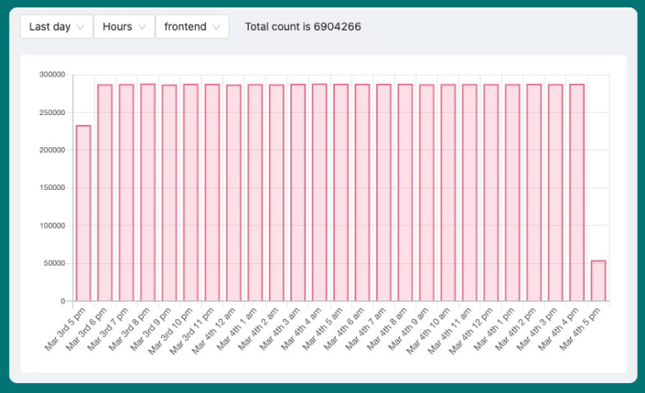The width and height of the screenshot is (645, 393).
Task: Open the Last day time range dropdown
Action: click(56, 26)
